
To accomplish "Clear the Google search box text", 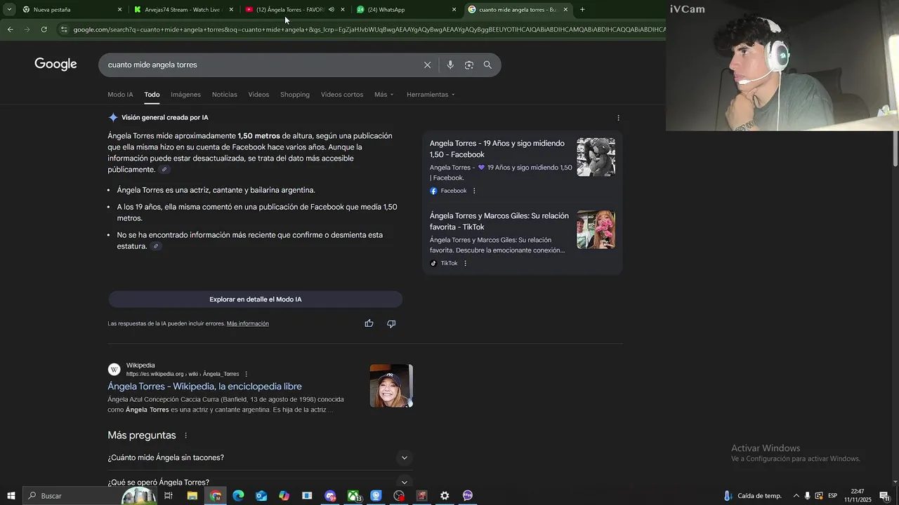I will 427,65.
